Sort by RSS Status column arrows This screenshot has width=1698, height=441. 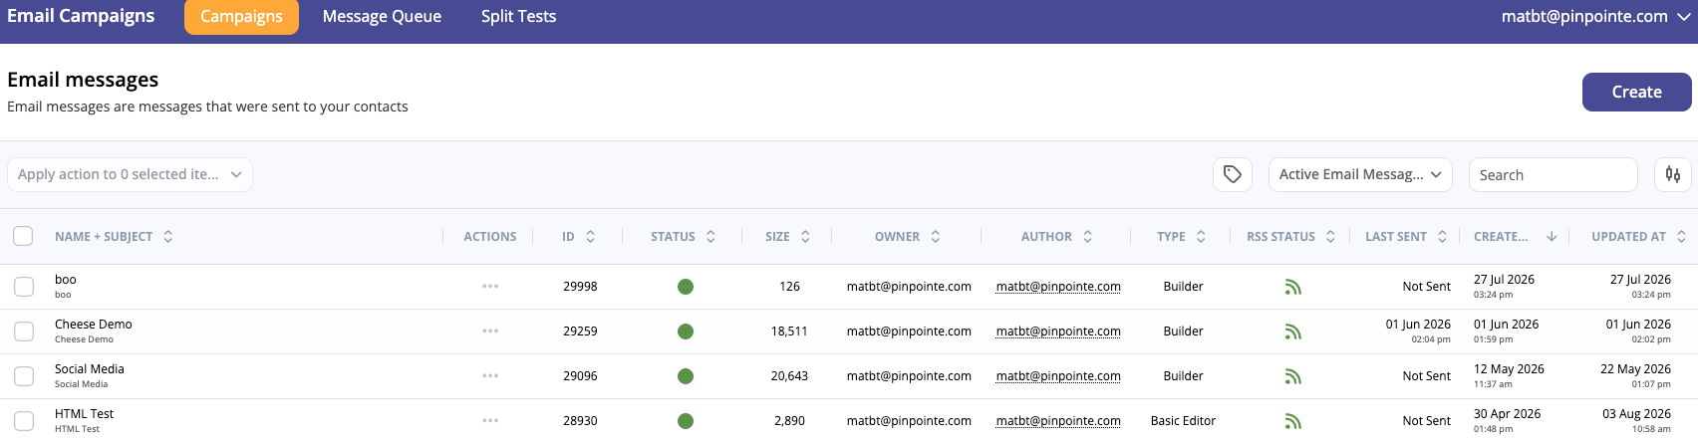(1330, 237)
